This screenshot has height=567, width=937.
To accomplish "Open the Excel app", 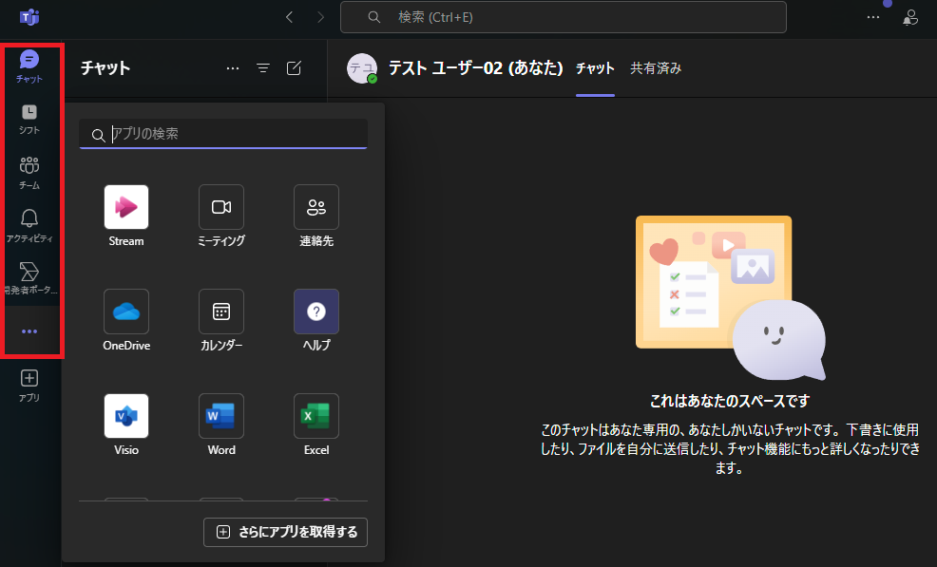I will pos(316,425).
